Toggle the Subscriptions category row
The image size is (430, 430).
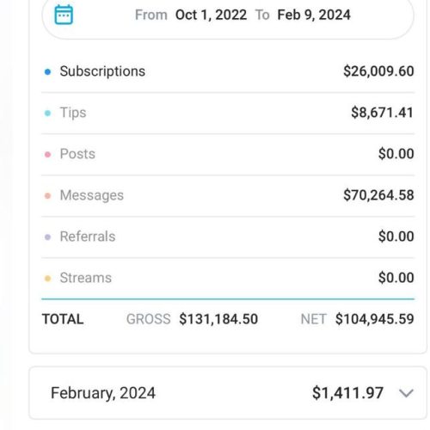point(228,71)
